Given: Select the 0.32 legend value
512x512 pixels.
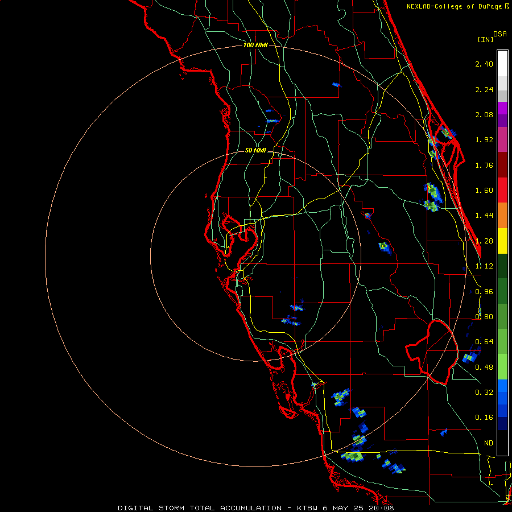Looking at the screenshot, I should 484,393.
